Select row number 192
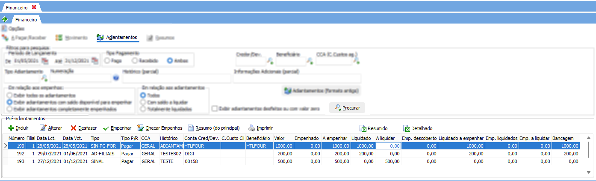596x181 pixels. click(x=294, y=153)
